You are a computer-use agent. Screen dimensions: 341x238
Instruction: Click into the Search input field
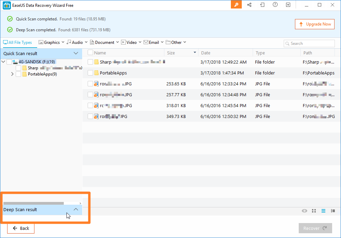tap(309, 44)
